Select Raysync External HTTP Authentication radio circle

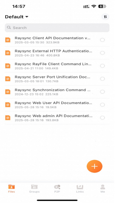pyautogui.click(x=102, y=53)
